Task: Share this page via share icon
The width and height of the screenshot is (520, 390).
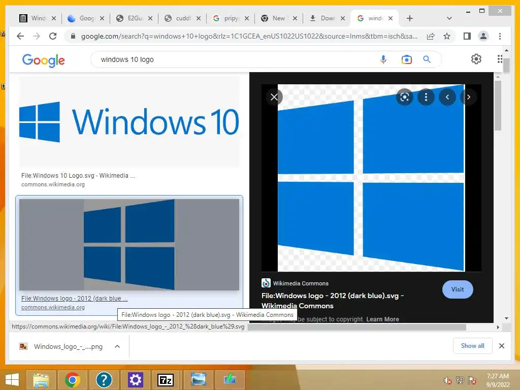Action: pyautogui.click(x=431, y=36)
